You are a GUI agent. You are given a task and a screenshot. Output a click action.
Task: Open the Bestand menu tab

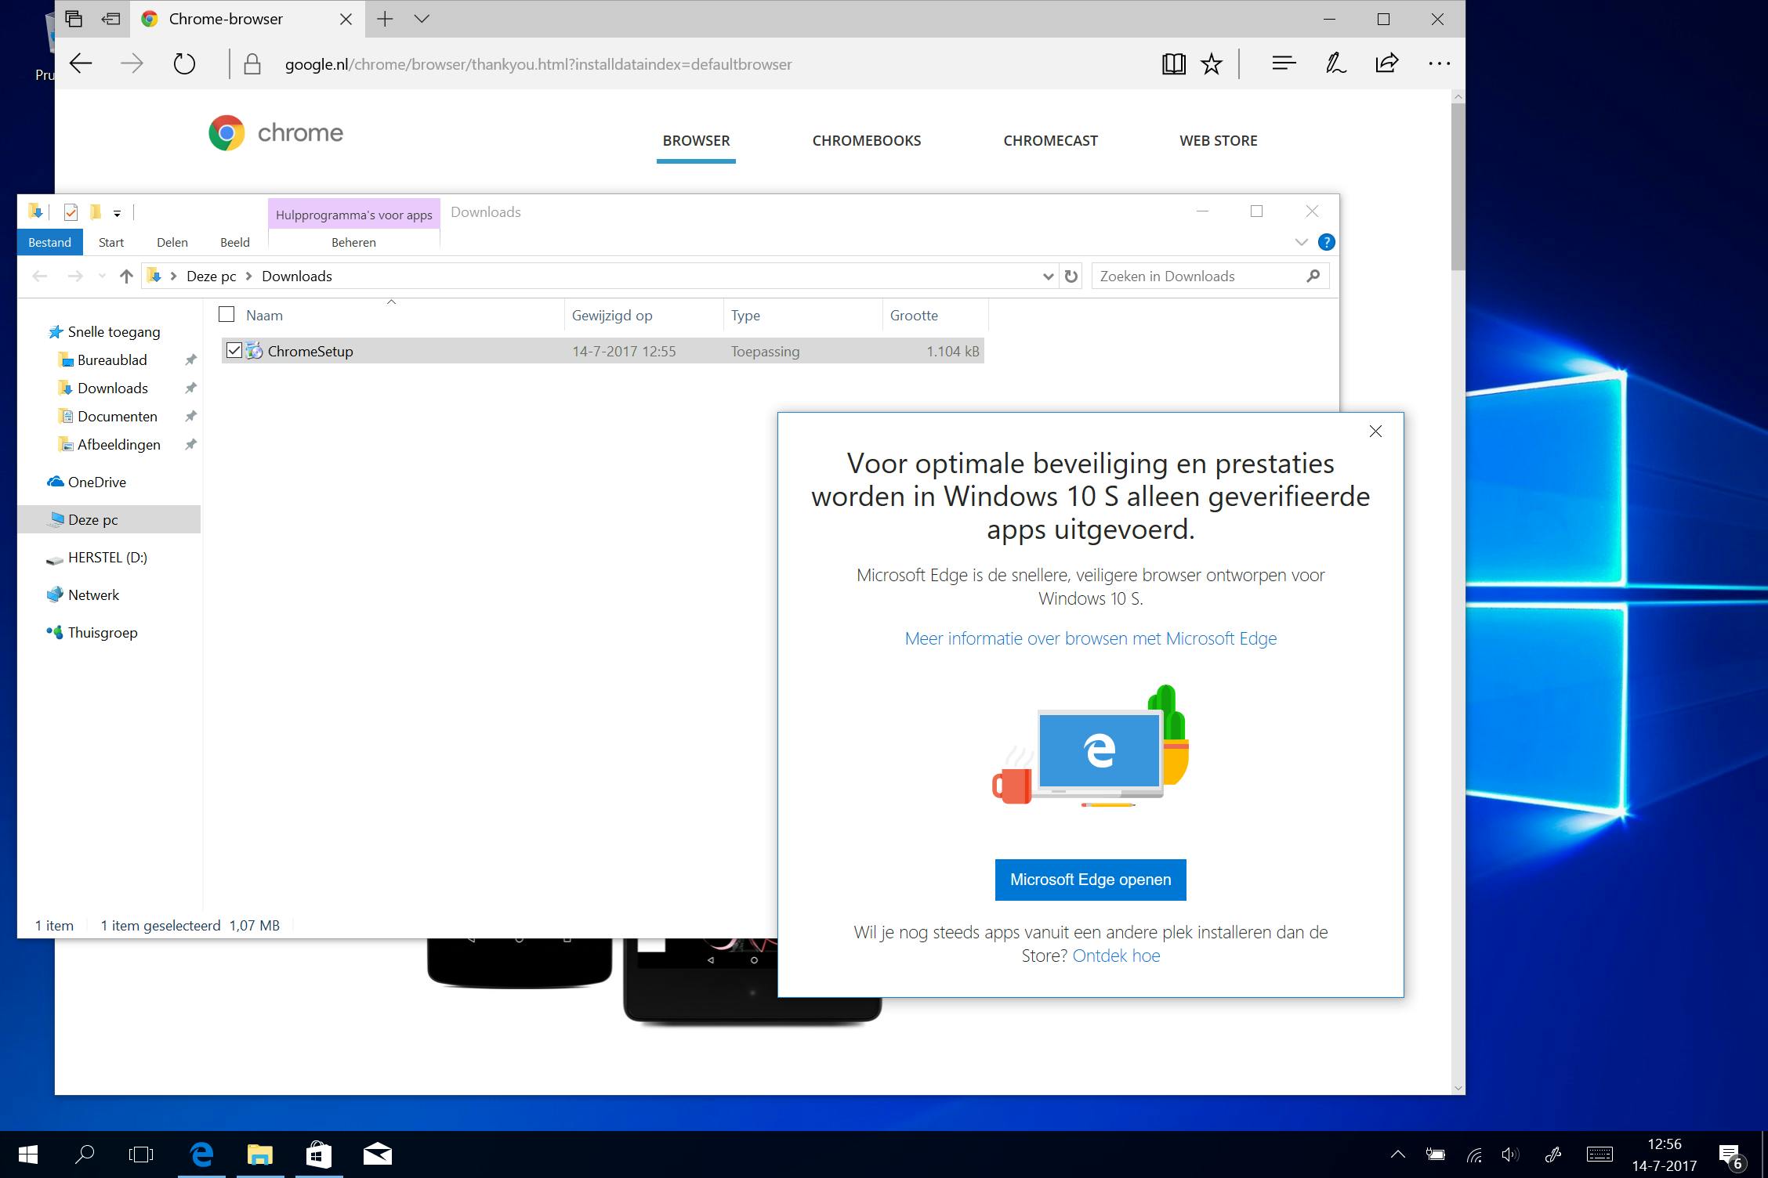click(49, 242)
